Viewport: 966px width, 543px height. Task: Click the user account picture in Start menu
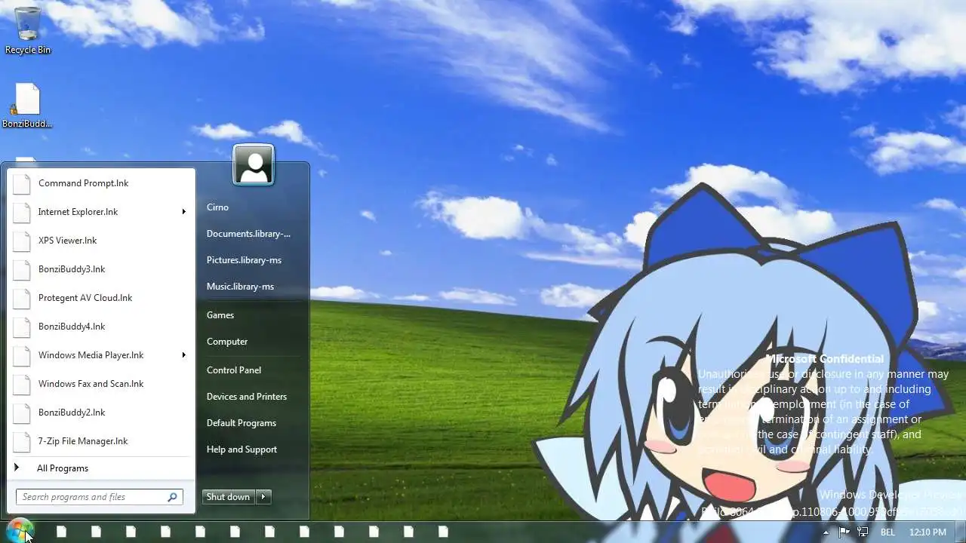point(254,164)
